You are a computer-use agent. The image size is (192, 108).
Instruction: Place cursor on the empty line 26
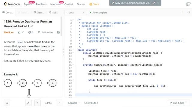[133, 95]
